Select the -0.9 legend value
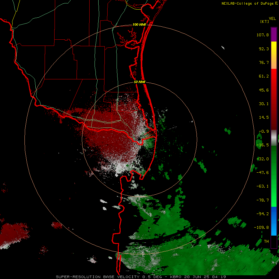Screen dimensions: 279x279 (x=264, y=131)
